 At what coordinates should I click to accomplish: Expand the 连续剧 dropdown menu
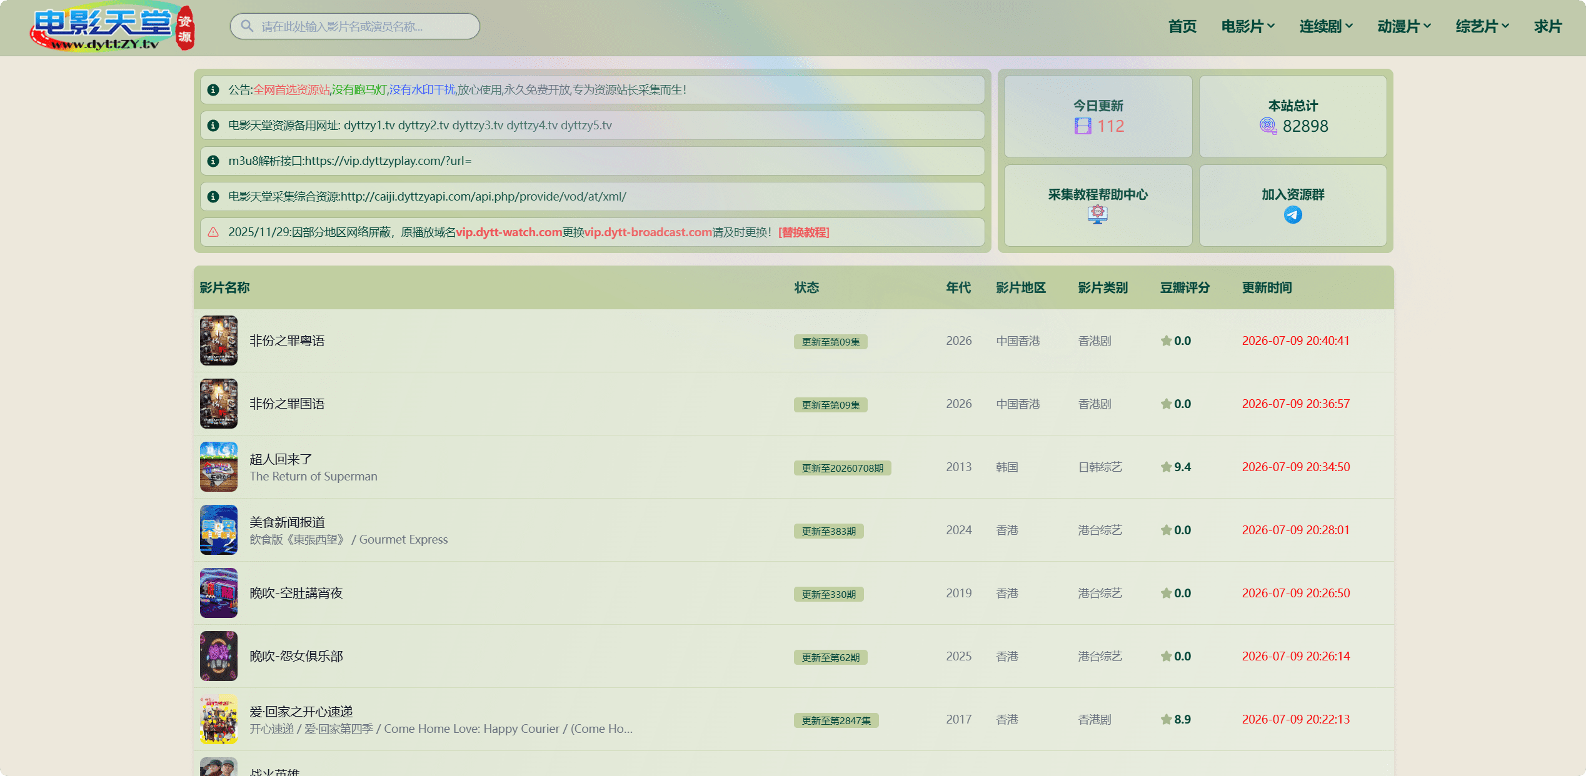(x=1326, y=26)
